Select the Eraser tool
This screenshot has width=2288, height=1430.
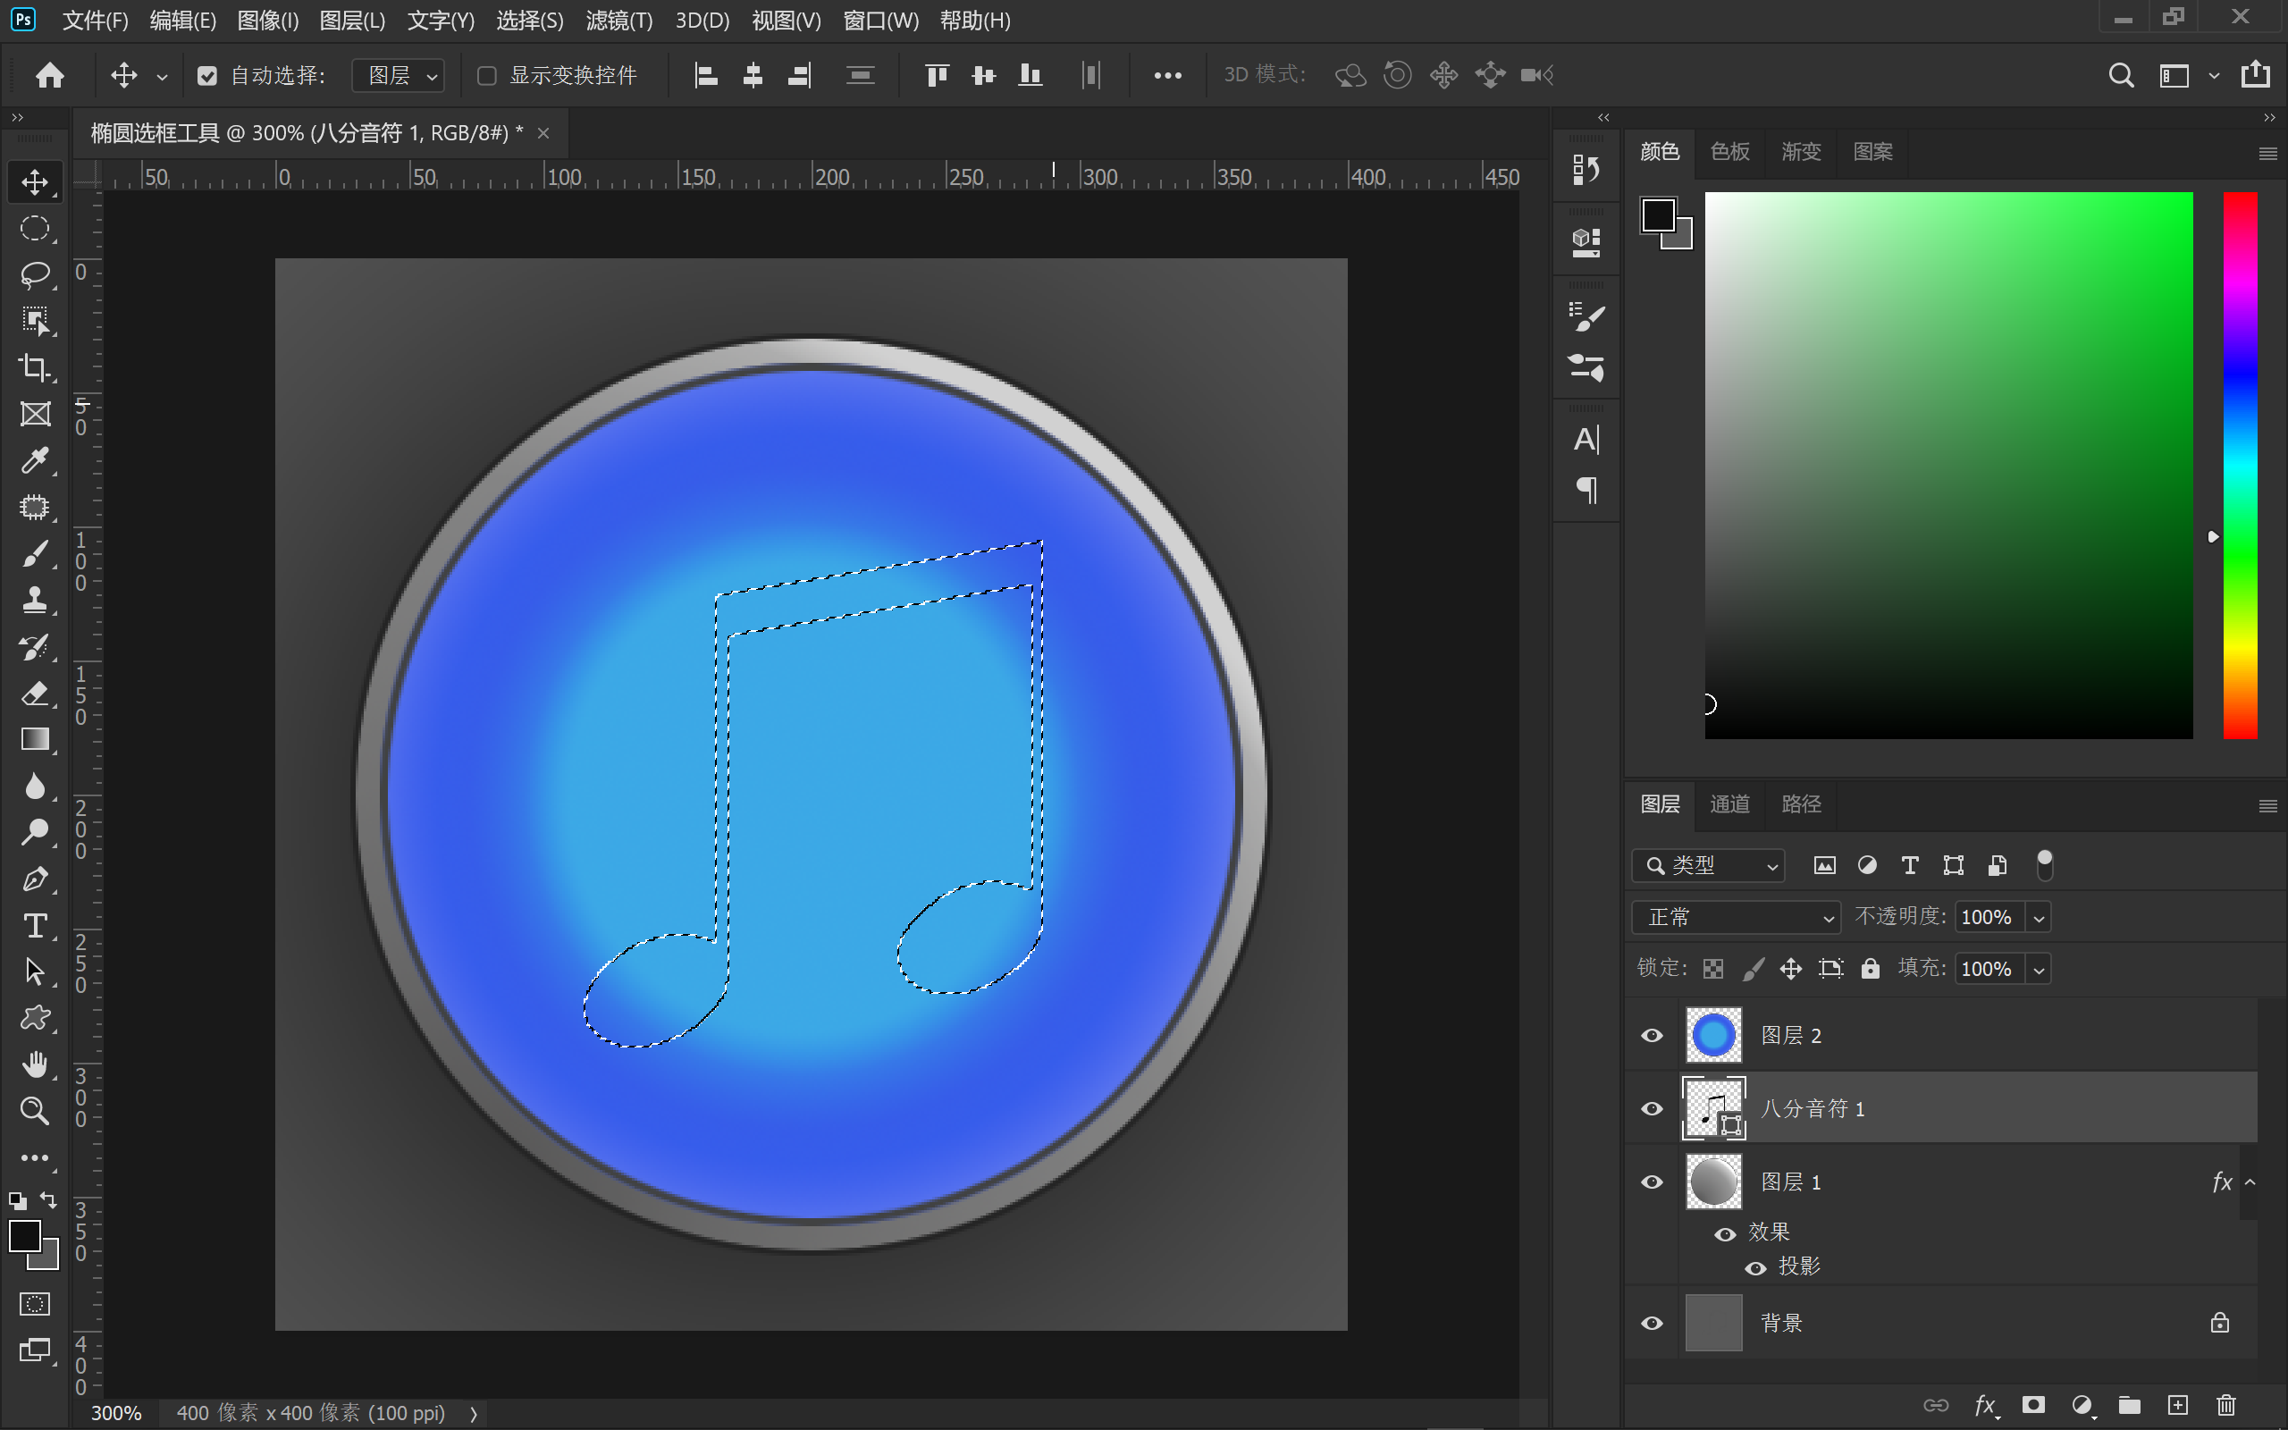(35, 694)
